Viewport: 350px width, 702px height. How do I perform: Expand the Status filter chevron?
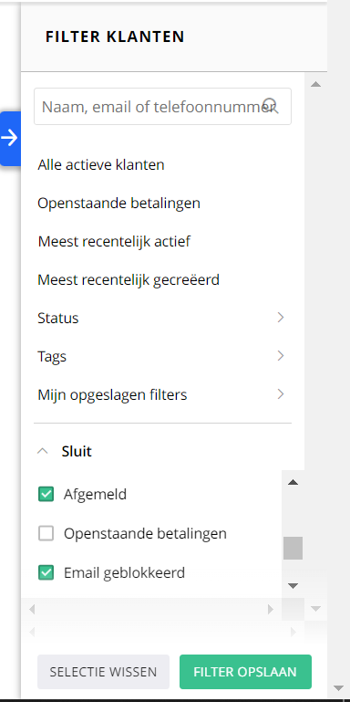(x=280, y=318)
